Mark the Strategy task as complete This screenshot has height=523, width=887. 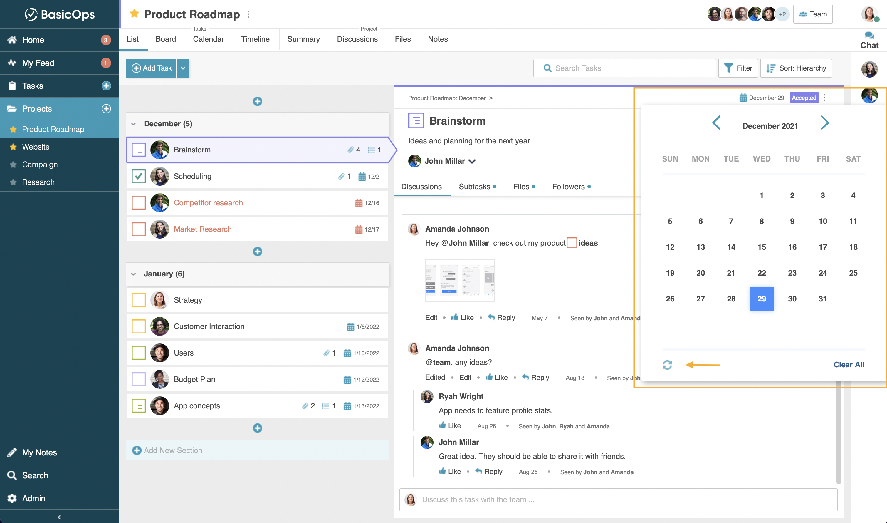coord(138,300)
